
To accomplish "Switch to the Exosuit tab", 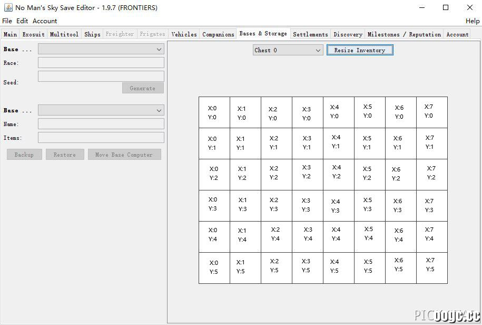I will coord(34,34).
